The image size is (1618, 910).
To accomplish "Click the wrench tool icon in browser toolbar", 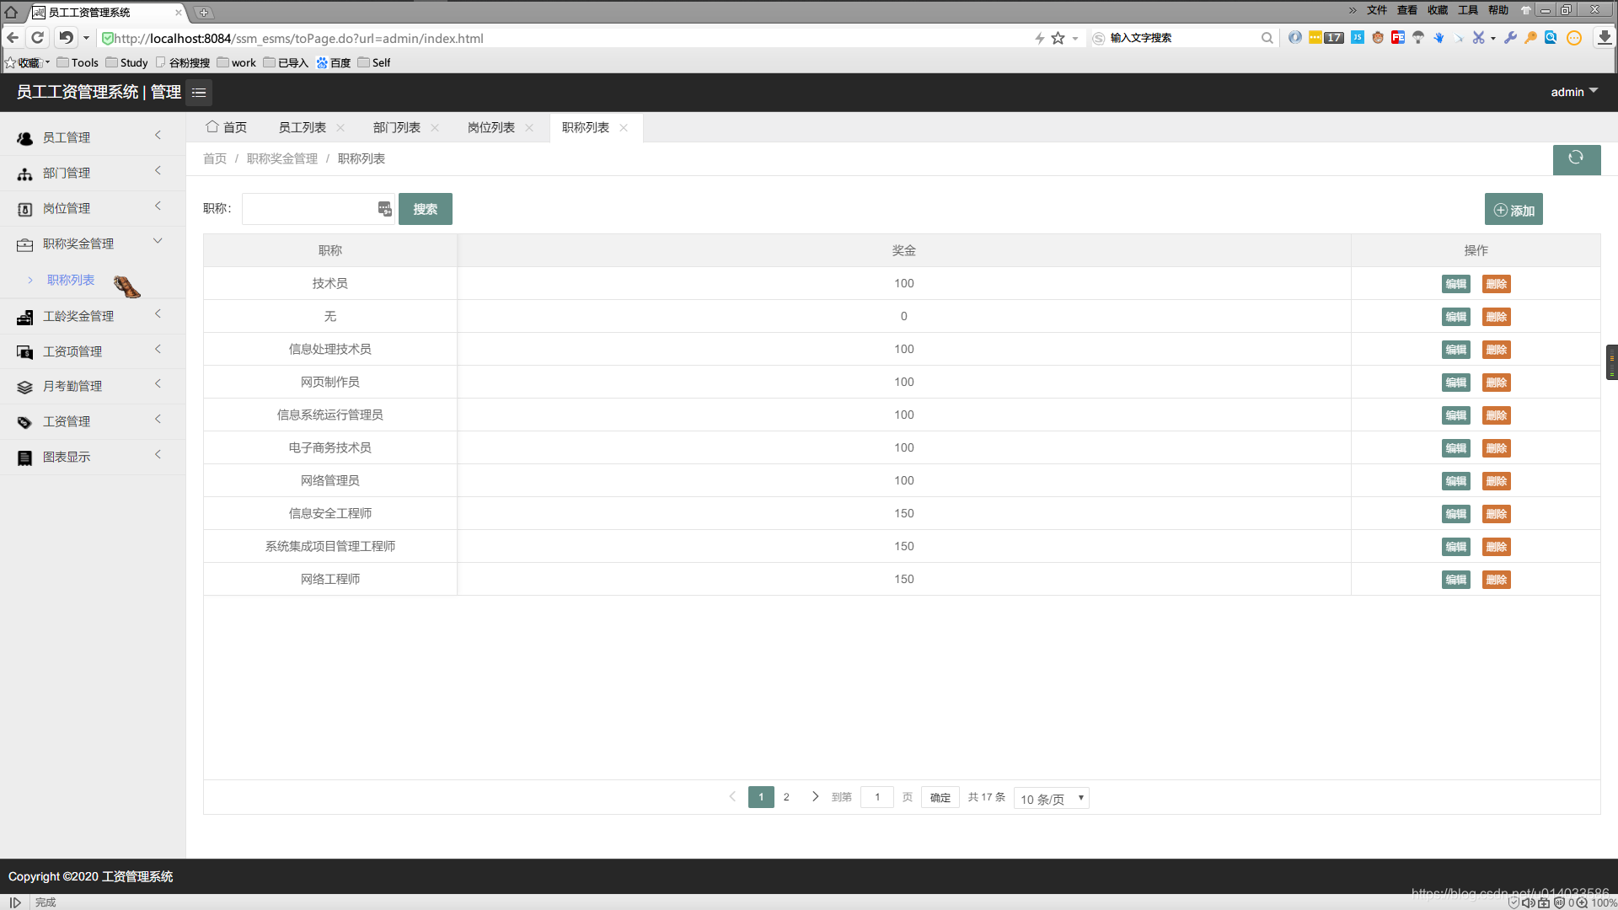I will tap(1510, 38).
